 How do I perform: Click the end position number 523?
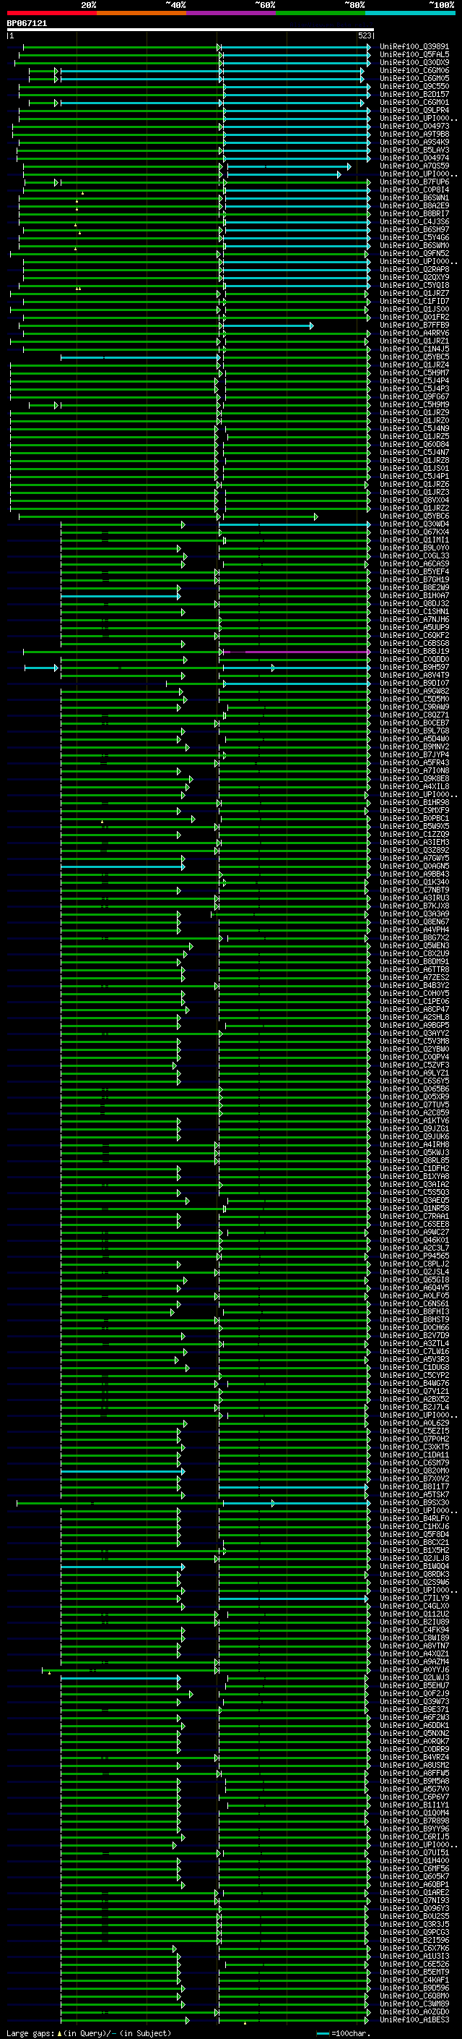tap(365, 35)
